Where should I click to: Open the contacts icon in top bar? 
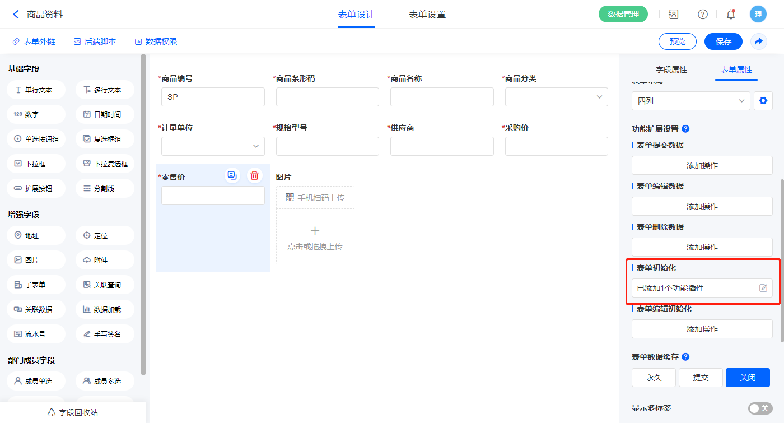[674, 15]
